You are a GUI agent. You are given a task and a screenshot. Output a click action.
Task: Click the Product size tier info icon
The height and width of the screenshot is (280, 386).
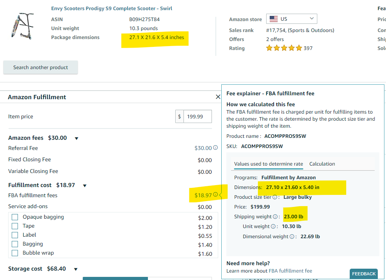tap(275, 197)
